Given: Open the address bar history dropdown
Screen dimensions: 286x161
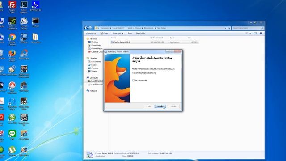Looking at the screenshot, I should click(225, 28).
